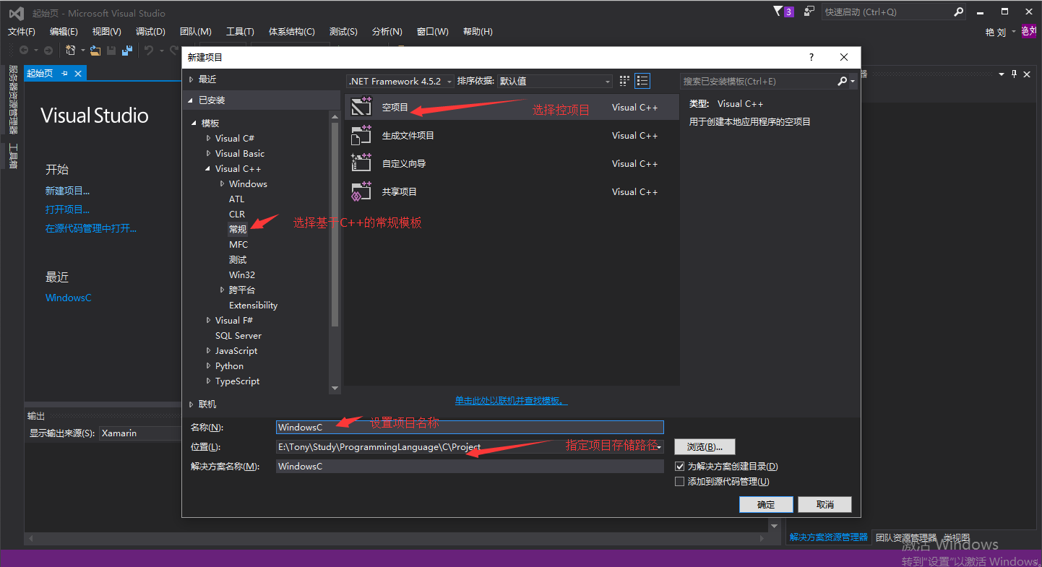Switch templates to list view
Screen dimensions: 1042x567
[x=642, y=81]
